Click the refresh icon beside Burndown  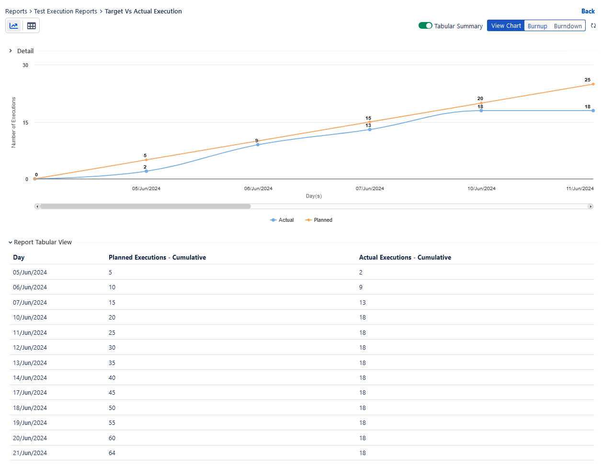(593, 26)
